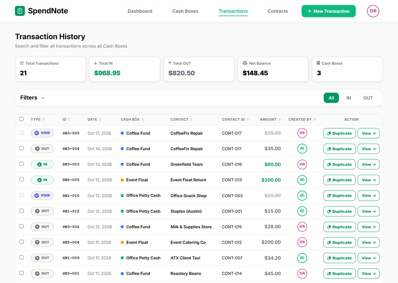This screenshot has width=398, height=283.
Task: Open the Net Balance $148.45 card
Action: [273, 69]
